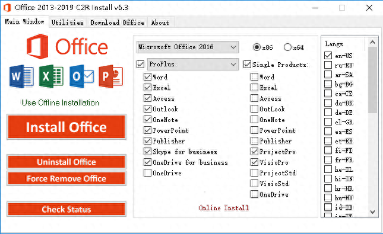Check the da-DK language
Viewport: 383px width, 234px height.
click(328, 103)
